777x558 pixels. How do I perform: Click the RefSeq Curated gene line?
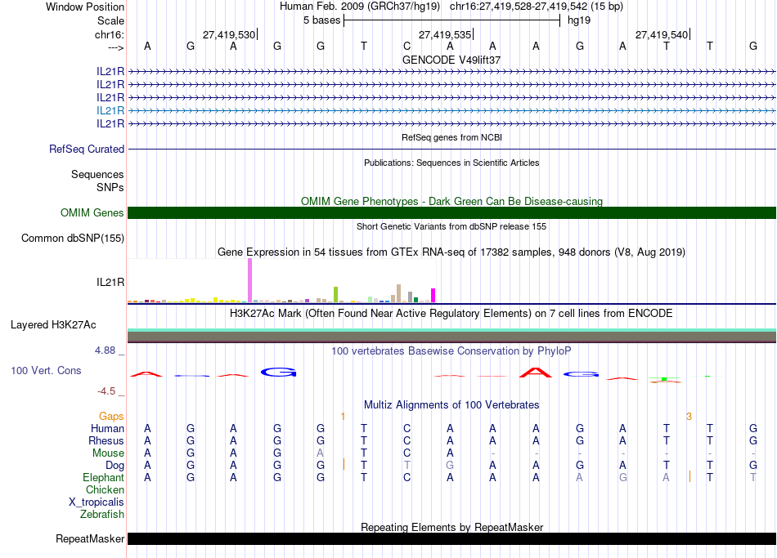point(451,149)
